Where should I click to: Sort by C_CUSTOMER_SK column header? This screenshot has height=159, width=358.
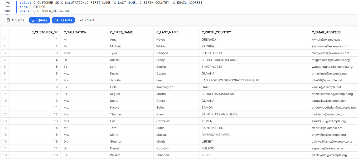(x=45, y=32)
